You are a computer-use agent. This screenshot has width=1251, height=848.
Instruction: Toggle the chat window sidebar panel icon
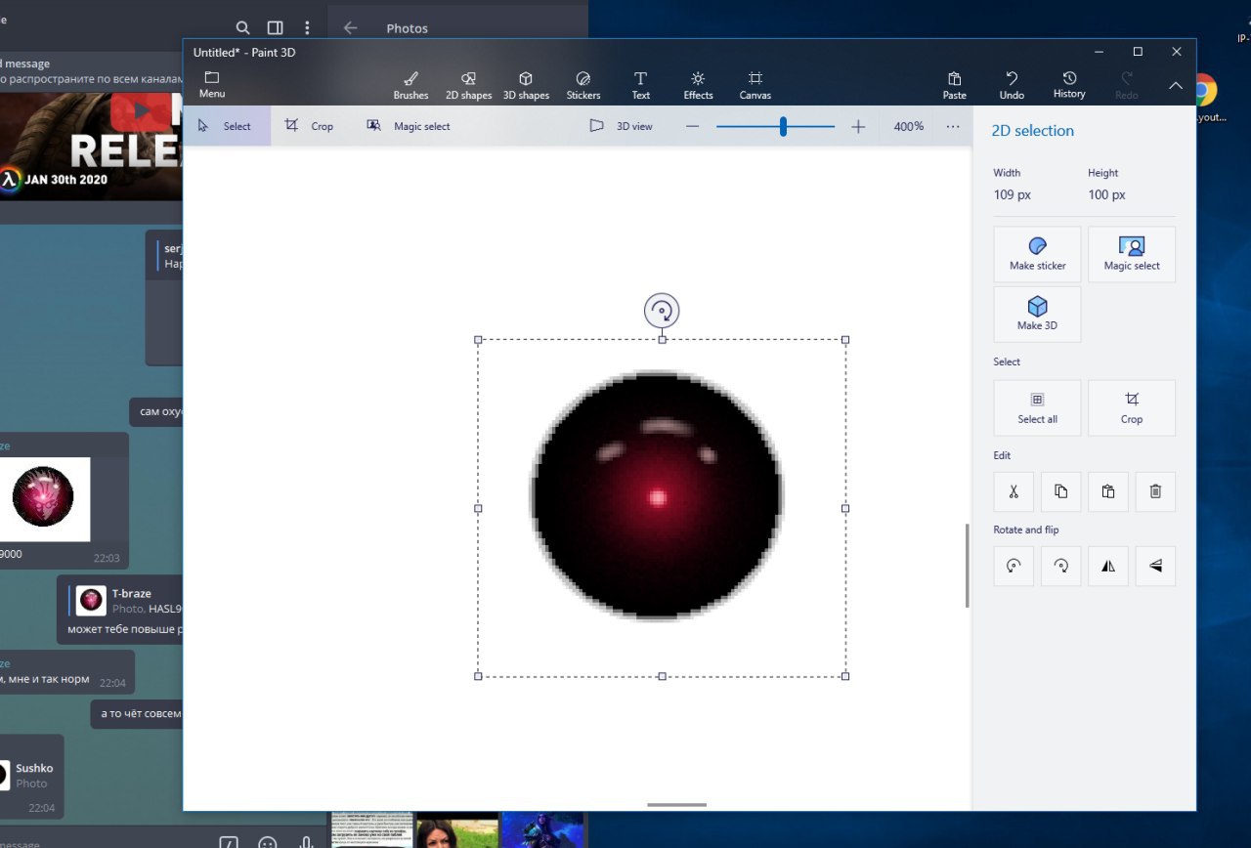pos(276,28)
